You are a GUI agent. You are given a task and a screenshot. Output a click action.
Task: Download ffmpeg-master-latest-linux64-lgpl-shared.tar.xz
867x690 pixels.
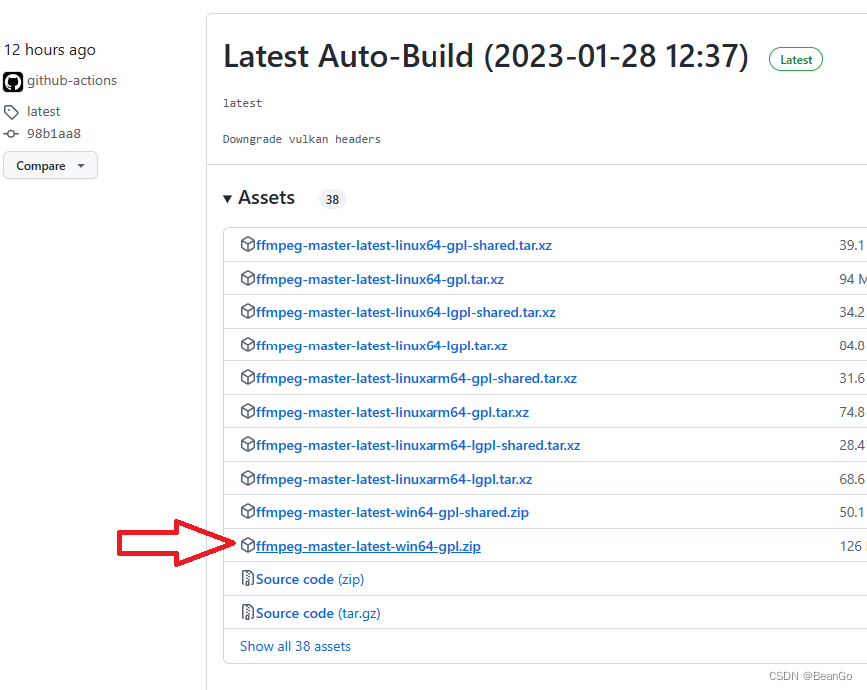click(x=406, y=312)
